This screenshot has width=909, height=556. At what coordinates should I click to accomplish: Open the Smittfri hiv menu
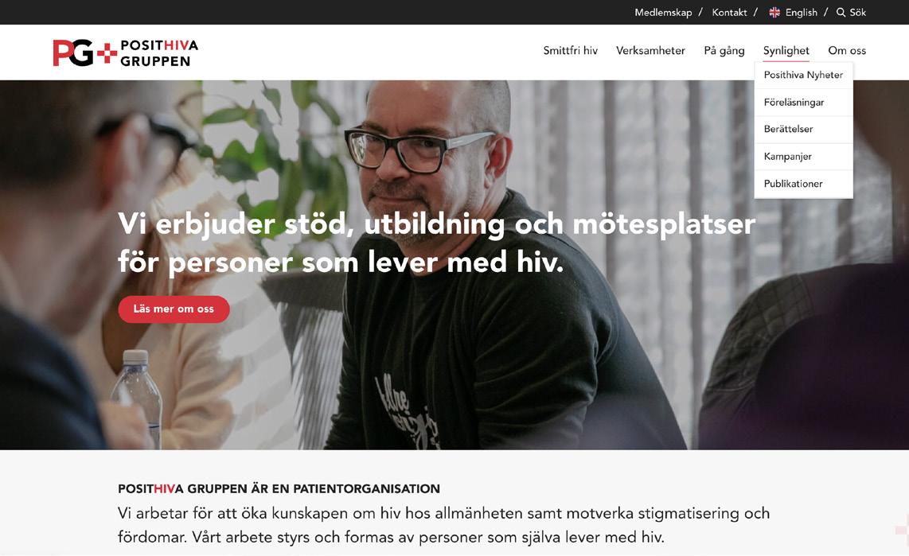[x=571, y=50]
